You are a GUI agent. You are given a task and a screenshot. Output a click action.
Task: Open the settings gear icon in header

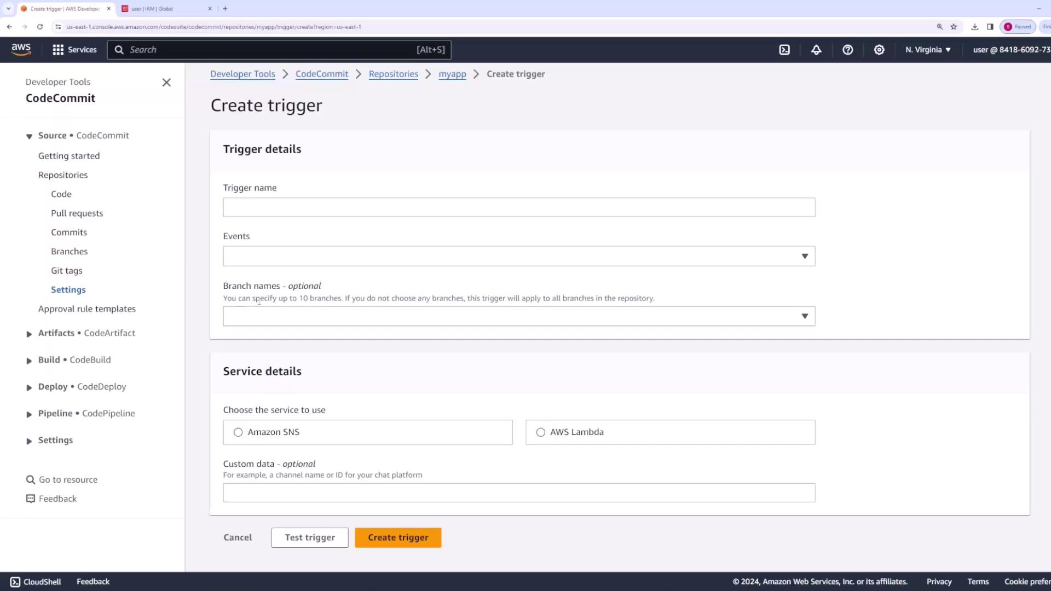(879, 50)
